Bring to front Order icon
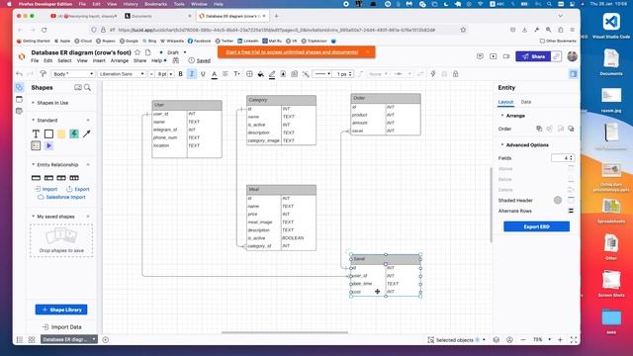 coord(539,129)
